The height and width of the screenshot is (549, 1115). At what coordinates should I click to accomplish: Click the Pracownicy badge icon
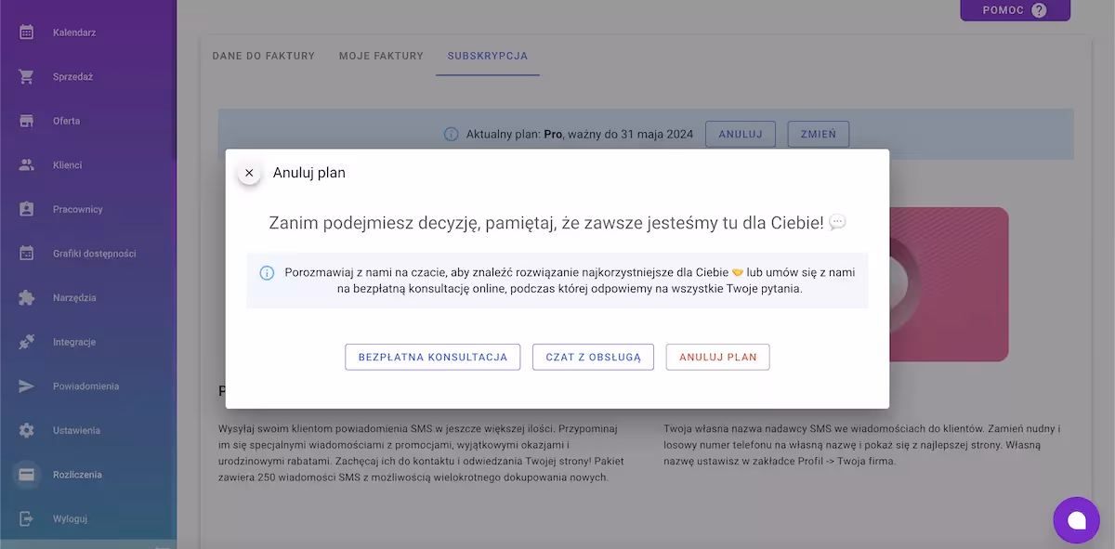27,209
